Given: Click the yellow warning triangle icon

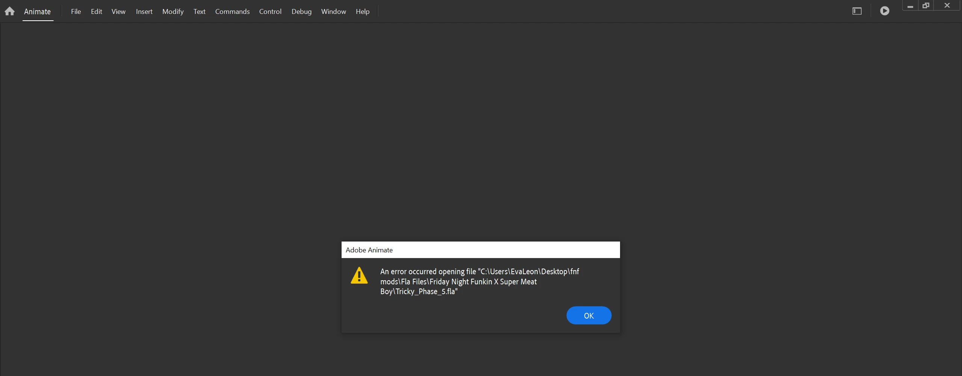Looking at the screenshot, I should (359, 275).
